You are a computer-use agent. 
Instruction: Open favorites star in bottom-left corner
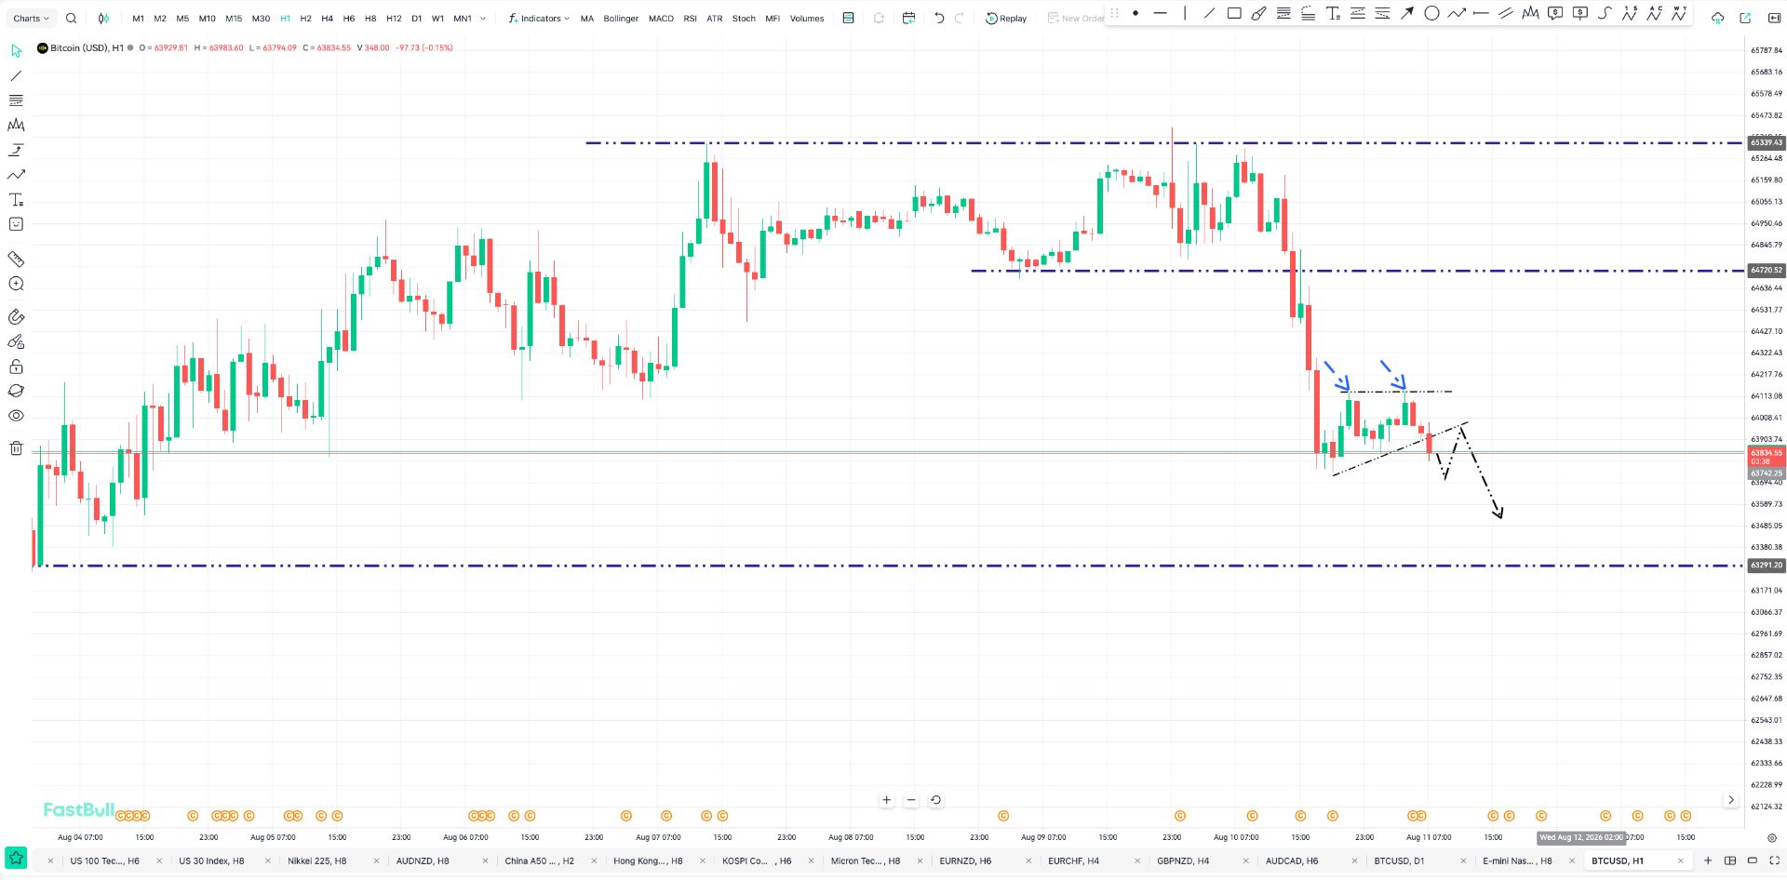coord(16,858)
